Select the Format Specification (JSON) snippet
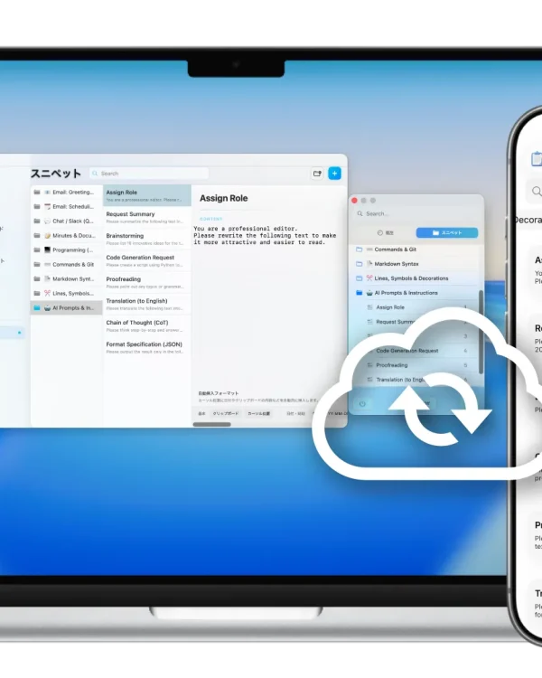This screenshot has height=678, width=542. [147, 347]
